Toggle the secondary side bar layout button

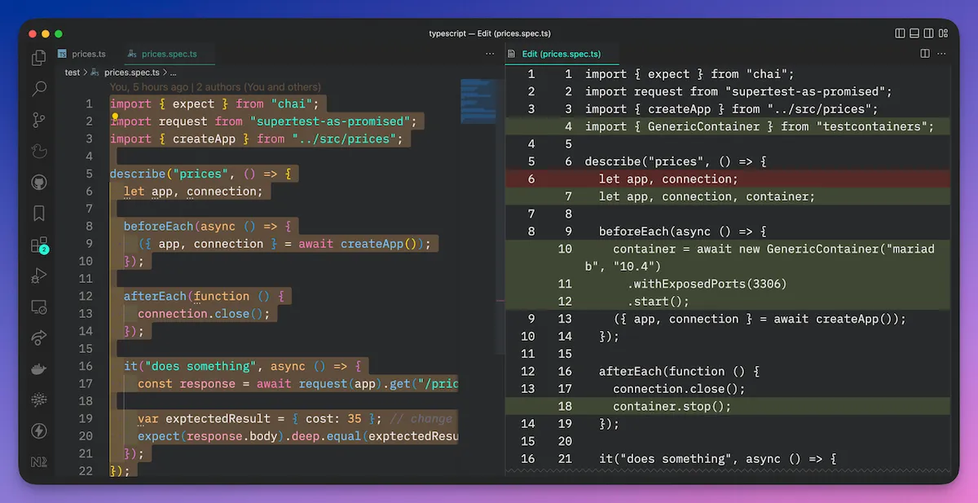[x=928, y=33]
